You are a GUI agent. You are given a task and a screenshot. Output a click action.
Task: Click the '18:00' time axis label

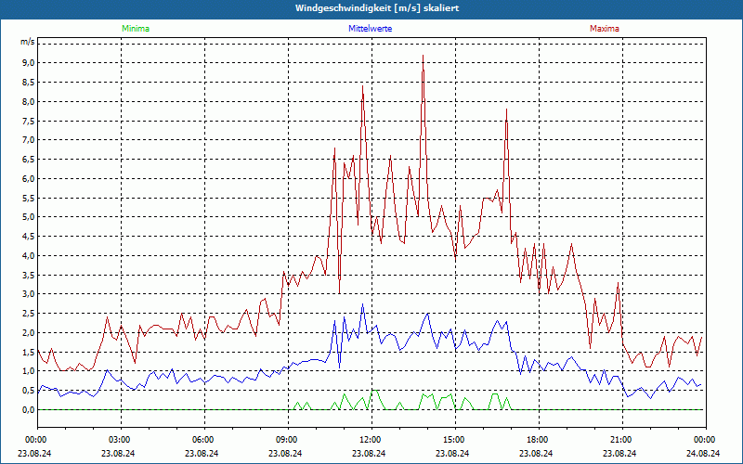point(539,440)
